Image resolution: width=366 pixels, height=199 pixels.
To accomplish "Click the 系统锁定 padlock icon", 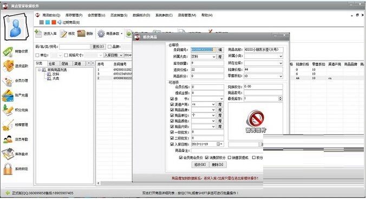I will click(8, 169).
